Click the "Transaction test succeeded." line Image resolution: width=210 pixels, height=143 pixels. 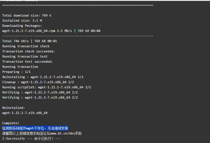28,62
